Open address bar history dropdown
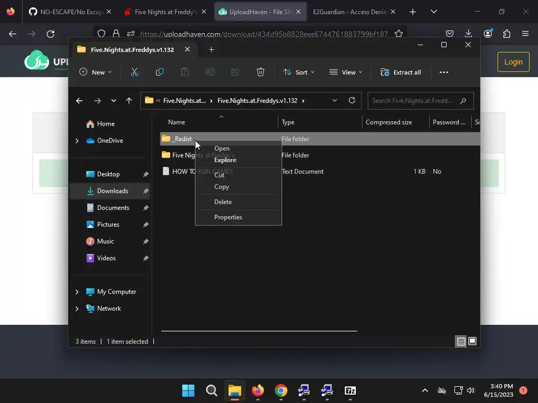Viewport: 538px width, 403px height. click(335, 100)
